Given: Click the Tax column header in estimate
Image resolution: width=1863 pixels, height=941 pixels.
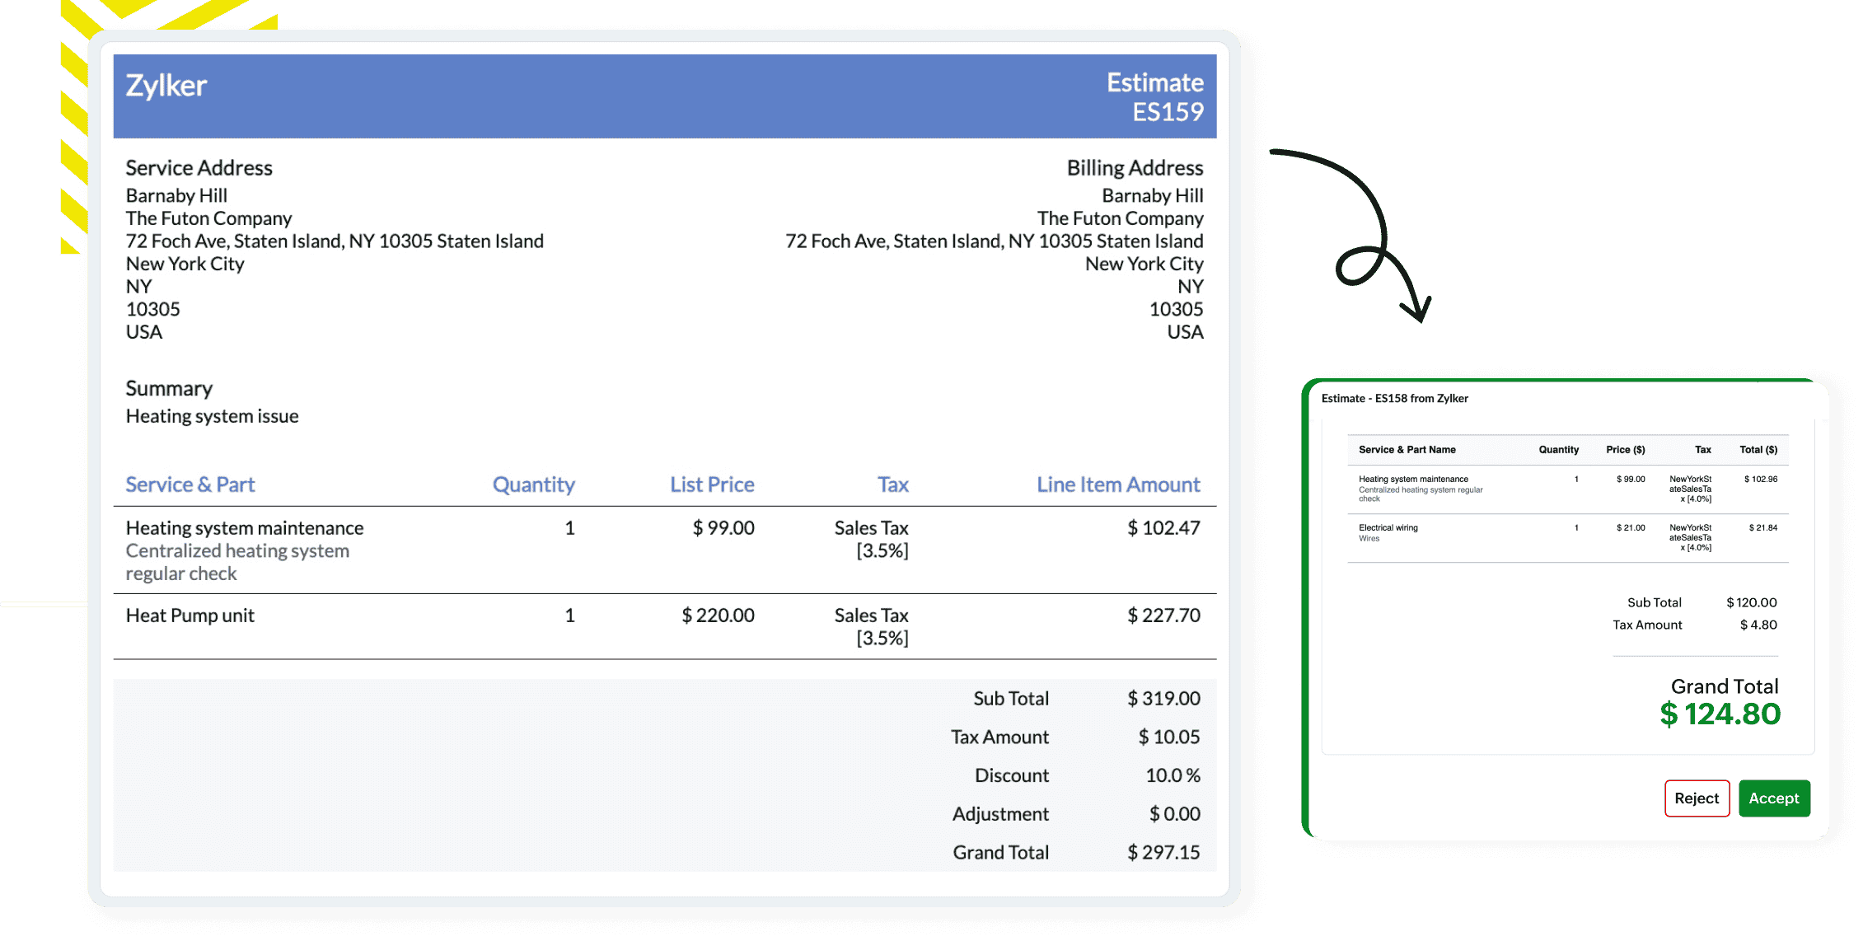Looking at the screenshot, I should coord(892,485).
